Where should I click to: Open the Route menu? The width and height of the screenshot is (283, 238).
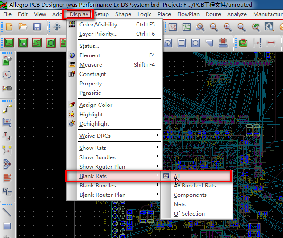pyautogui.click(x=213, y=14)
